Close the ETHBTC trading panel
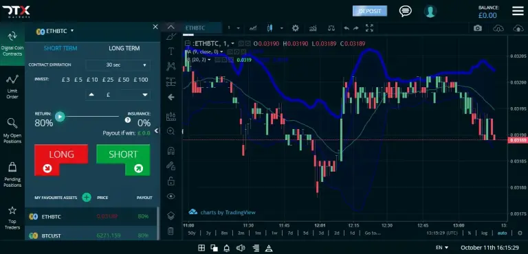 tap(155, 27)
